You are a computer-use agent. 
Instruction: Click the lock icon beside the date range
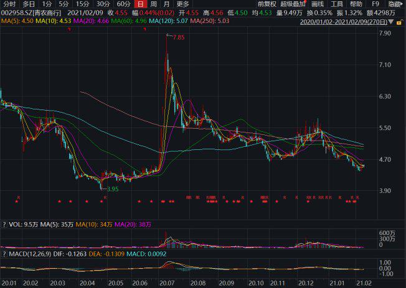pyautogui.click(x=399, y=22)
